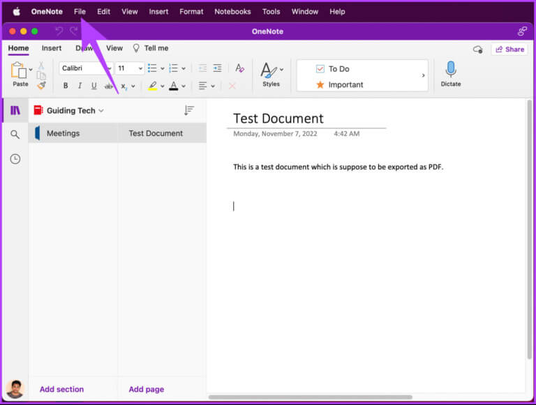Click the Share button
The image size is (536, 405).
coord(509,49)
